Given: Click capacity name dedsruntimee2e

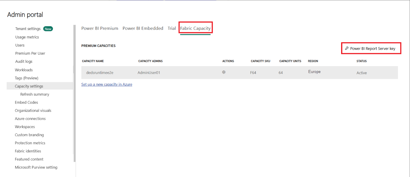Looking at the screenshot, I should click(100, 73).
